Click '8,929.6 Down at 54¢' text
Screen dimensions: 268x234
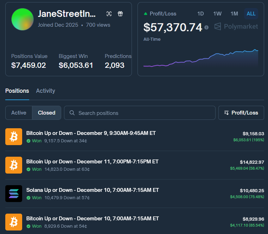(66, 226)
